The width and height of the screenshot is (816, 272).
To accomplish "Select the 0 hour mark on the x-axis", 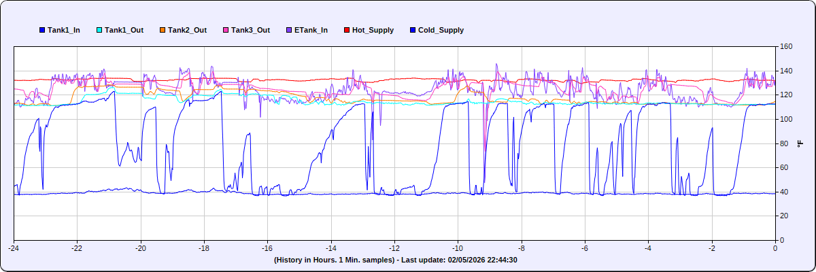I will [775, 248].
